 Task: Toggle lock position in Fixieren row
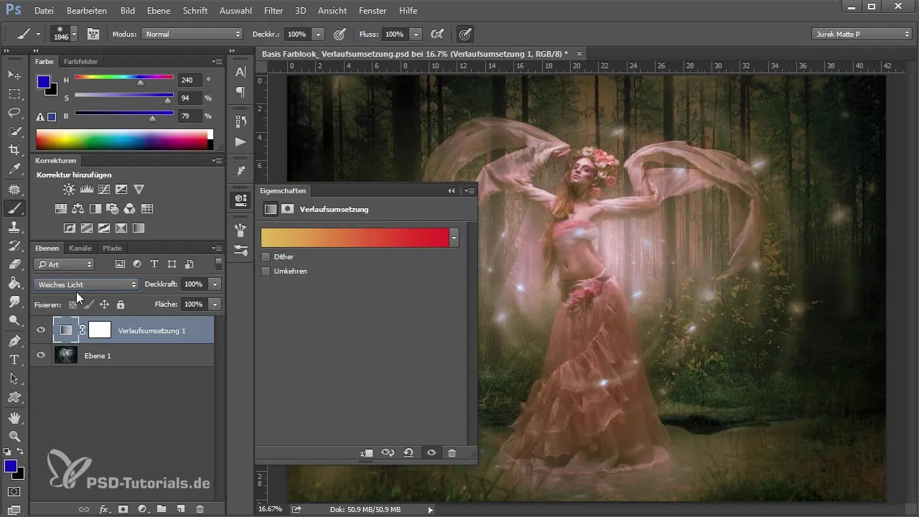[x=104, y=304]
